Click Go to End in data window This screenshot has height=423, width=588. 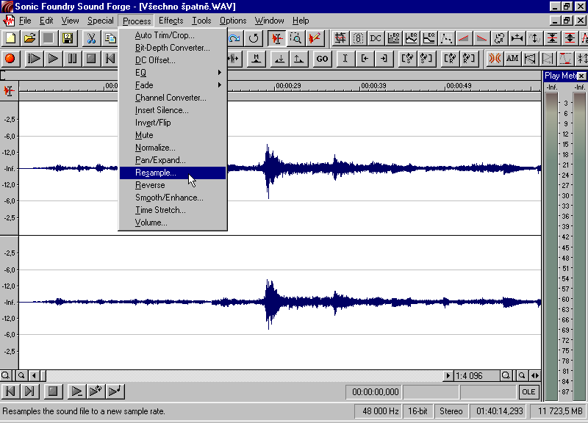(29, 391)
